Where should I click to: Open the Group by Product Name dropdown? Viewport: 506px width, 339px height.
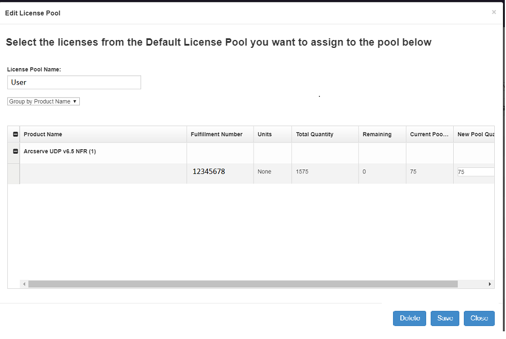[x=43, y=101]
